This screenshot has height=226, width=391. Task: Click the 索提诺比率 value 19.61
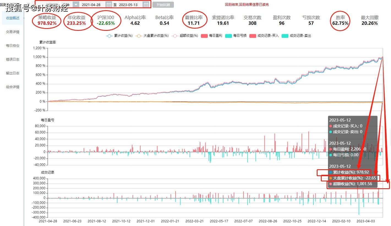(x=223, y=23)
